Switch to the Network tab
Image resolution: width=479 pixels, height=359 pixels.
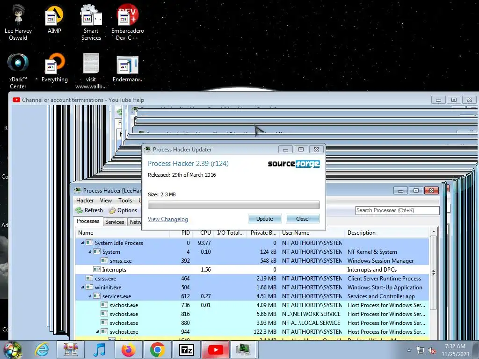point(135,222)
